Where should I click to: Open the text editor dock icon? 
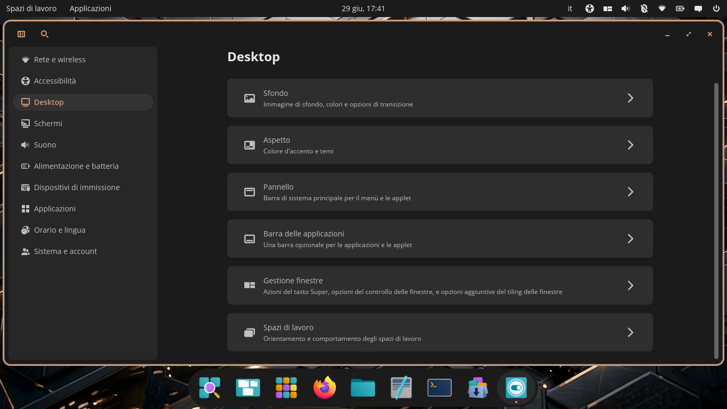tap(401, 388)
